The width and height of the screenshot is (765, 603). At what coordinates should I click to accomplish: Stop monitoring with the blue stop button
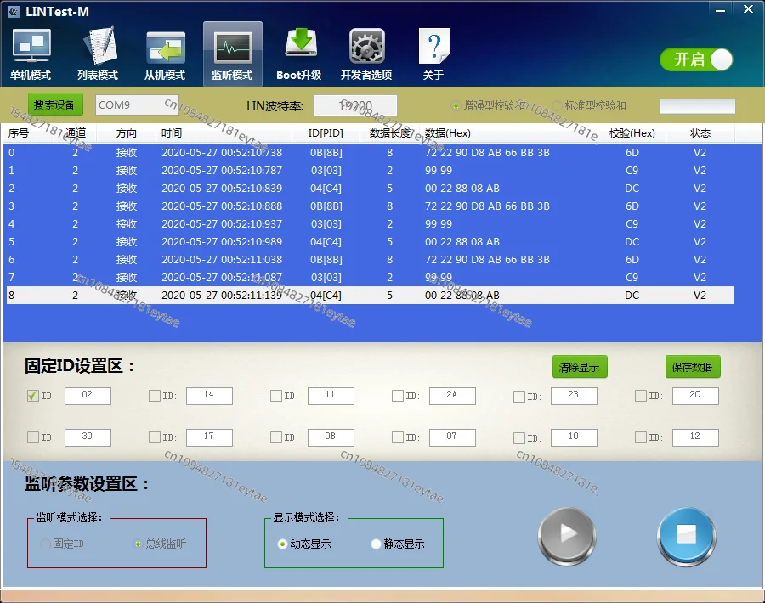(x=687, y=536)
